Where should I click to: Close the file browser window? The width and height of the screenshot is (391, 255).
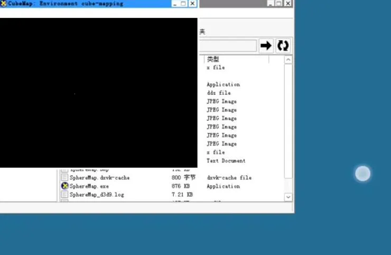point(287,4)
